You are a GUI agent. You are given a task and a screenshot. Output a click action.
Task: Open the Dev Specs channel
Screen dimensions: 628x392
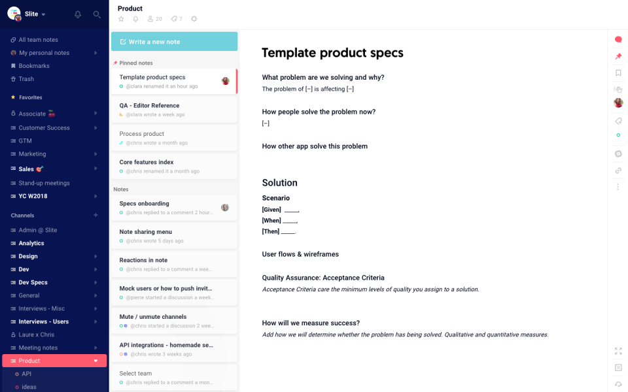coord(33,282)
